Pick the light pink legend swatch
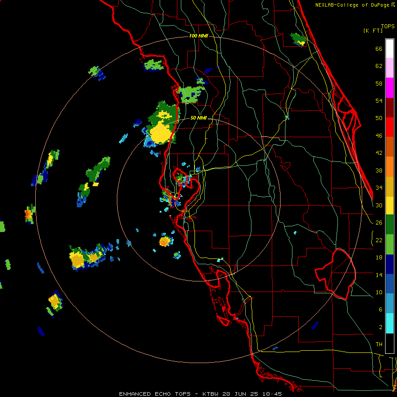The image size is (397, 397). (x=390, y=67)
